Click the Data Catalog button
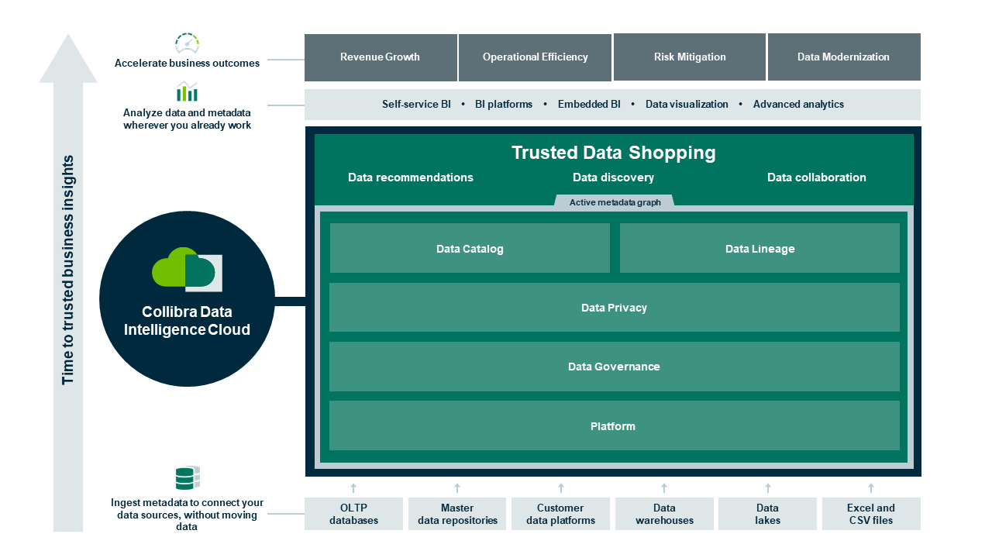The image size is (992, 558). coord(470,248)
